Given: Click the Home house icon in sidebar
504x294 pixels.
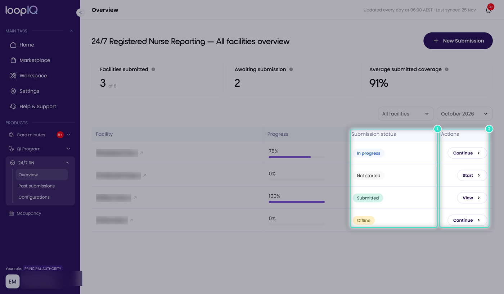Looking at the screenshot, I should [13, 45].
